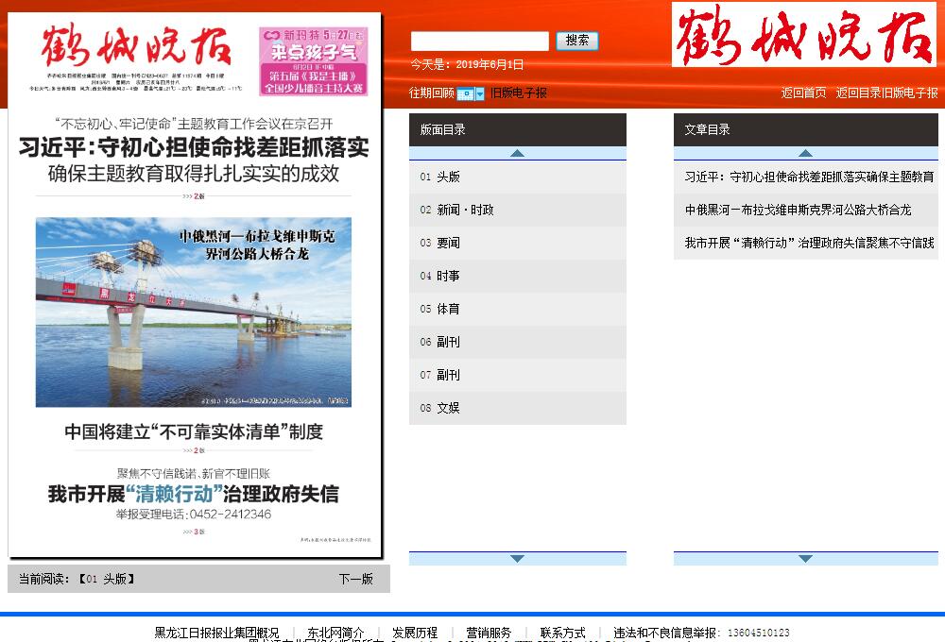Open the 旧版电子报 link beside 往期回顾

click(x=518, y=93)
